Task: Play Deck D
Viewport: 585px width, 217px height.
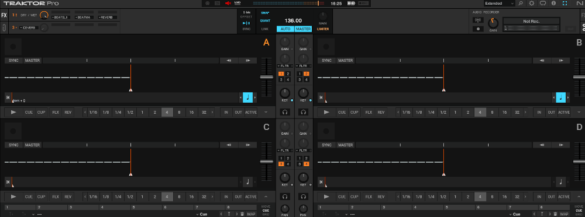Action: [x=326, y=197]
